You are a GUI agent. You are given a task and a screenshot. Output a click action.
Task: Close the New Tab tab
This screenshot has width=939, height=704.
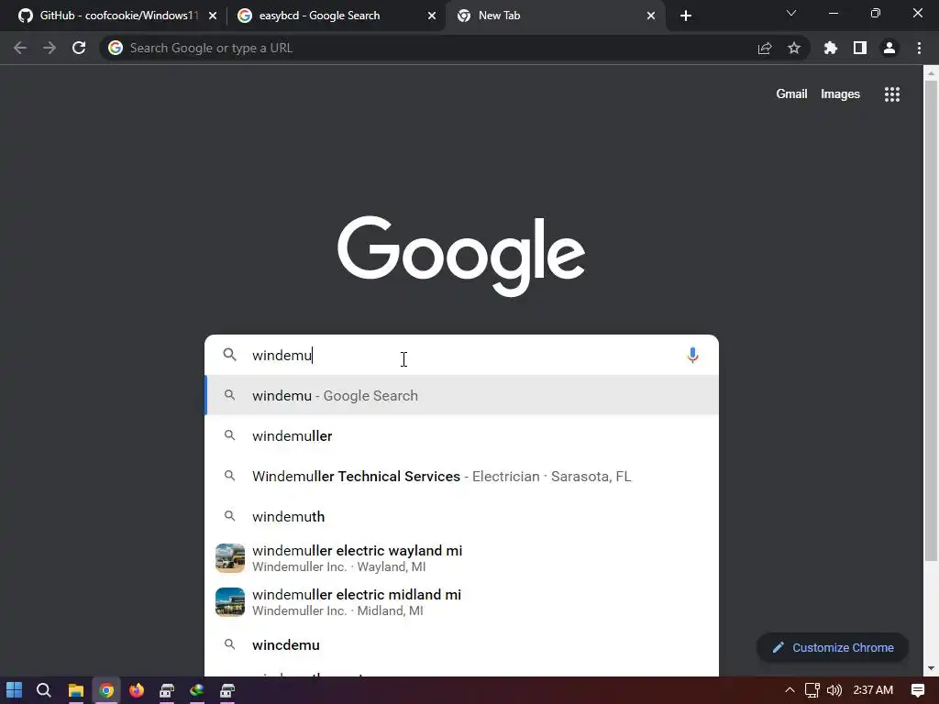(x=651, y=16)
